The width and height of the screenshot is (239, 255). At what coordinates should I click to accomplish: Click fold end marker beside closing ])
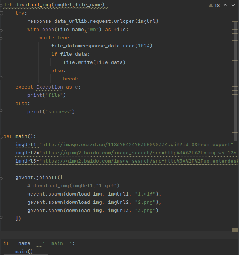[x=1, y=218]
